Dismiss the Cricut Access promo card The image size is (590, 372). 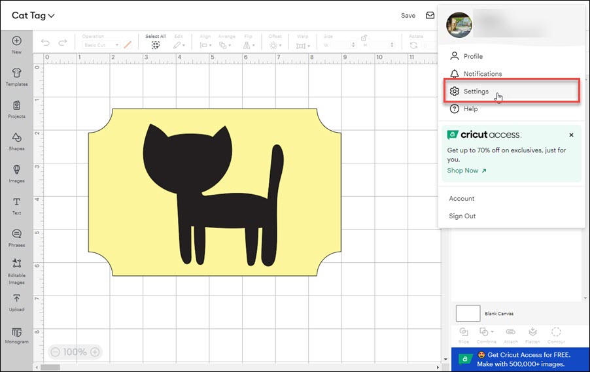(x=571, y=135)
